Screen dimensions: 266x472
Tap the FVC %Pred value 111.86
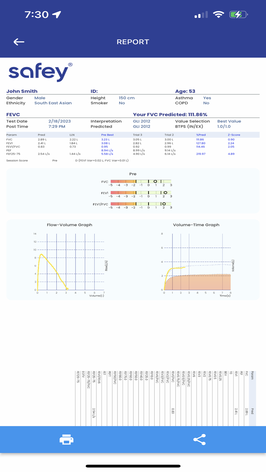pyautogui.click(x=200, y=139)
